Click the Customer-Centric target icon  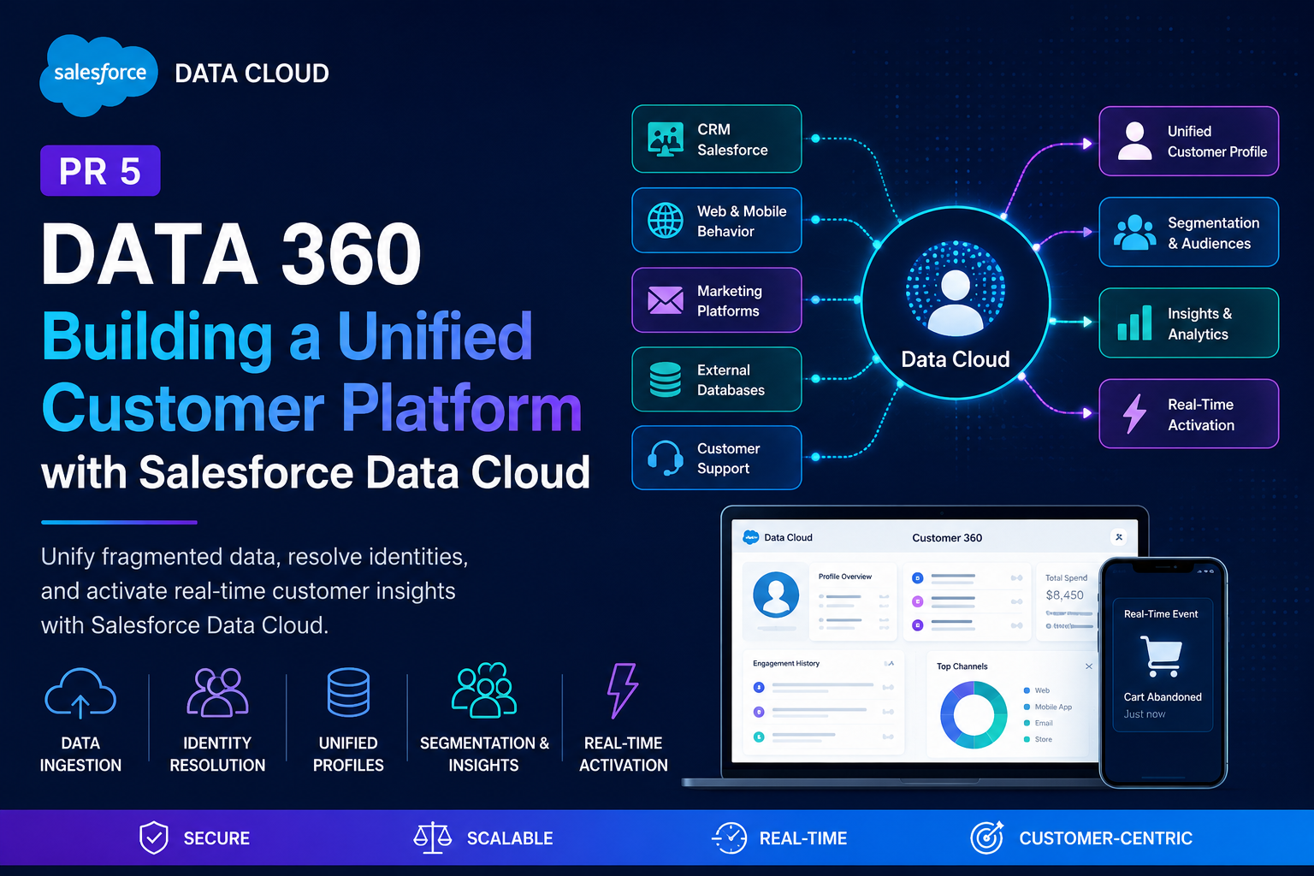tap(986, 838)
